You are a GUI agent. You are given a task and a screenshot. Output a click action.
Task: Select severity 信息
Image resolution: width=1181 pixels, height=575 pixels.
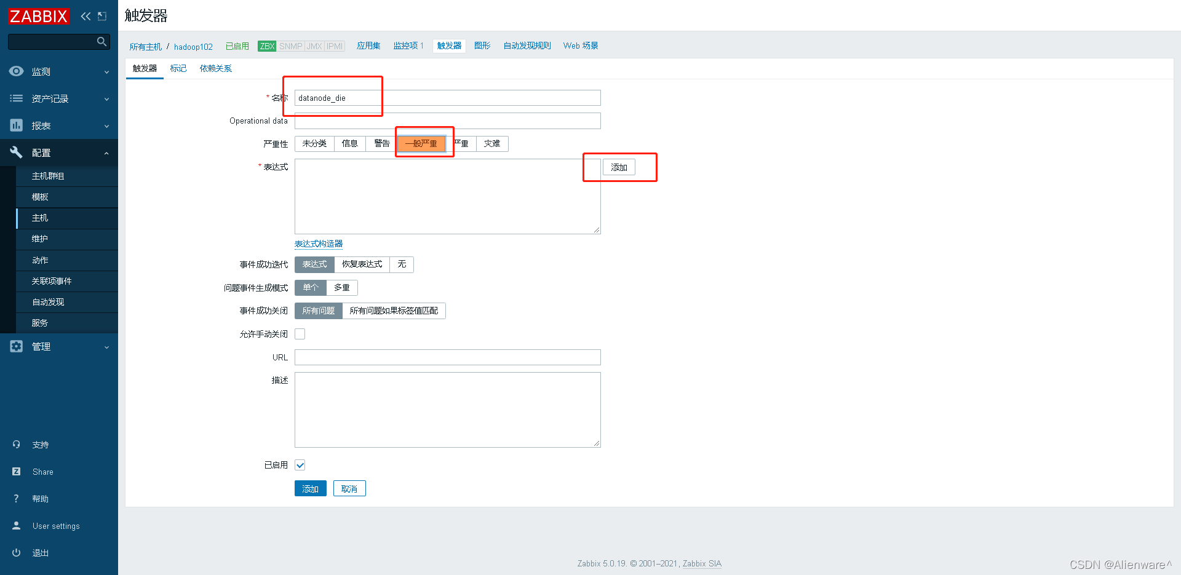pyautogui.click(x=350, y=143)
